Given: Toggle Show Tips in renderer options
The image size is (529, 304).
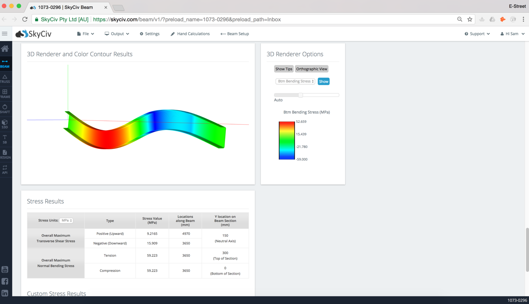Looking at the screenshot, I should click(x=284, y=69).
